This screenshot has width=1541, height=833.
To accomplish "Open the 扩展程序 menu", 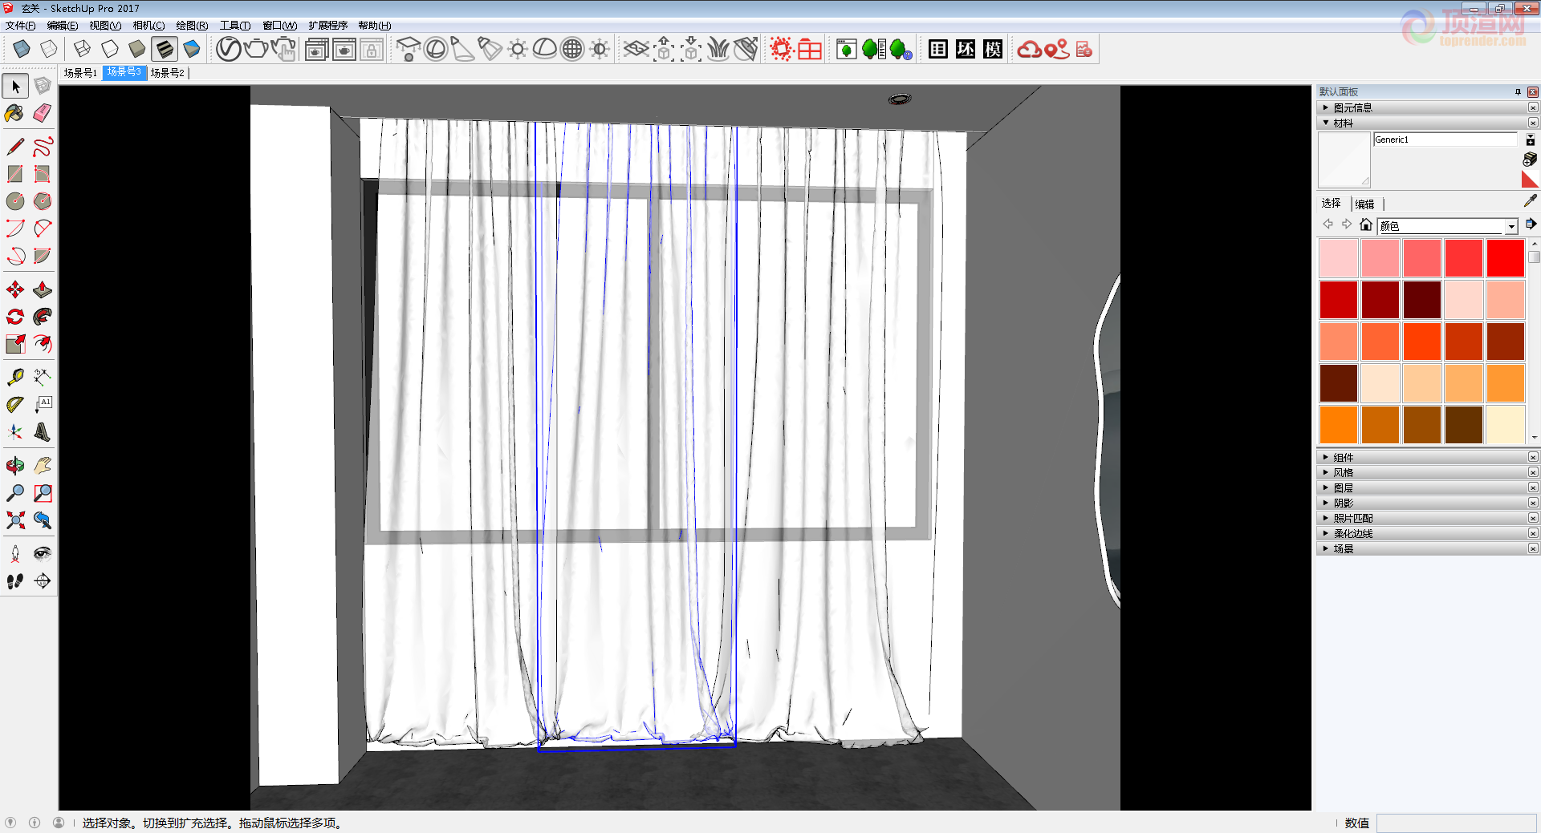I will click(327, 26).
